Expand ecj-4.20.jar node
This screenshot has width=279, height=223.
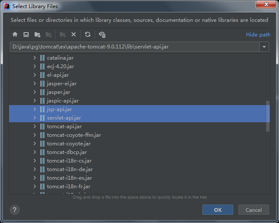click(x=35, y=66)
